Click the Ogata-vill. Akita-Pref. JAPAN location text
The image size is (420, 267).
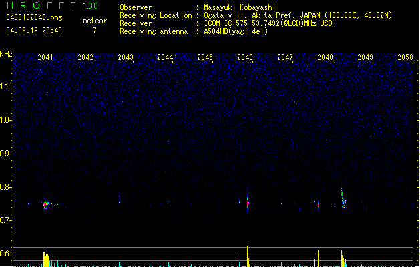click(298, 15)
